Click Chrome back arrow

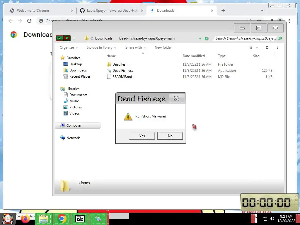point(11,21)
